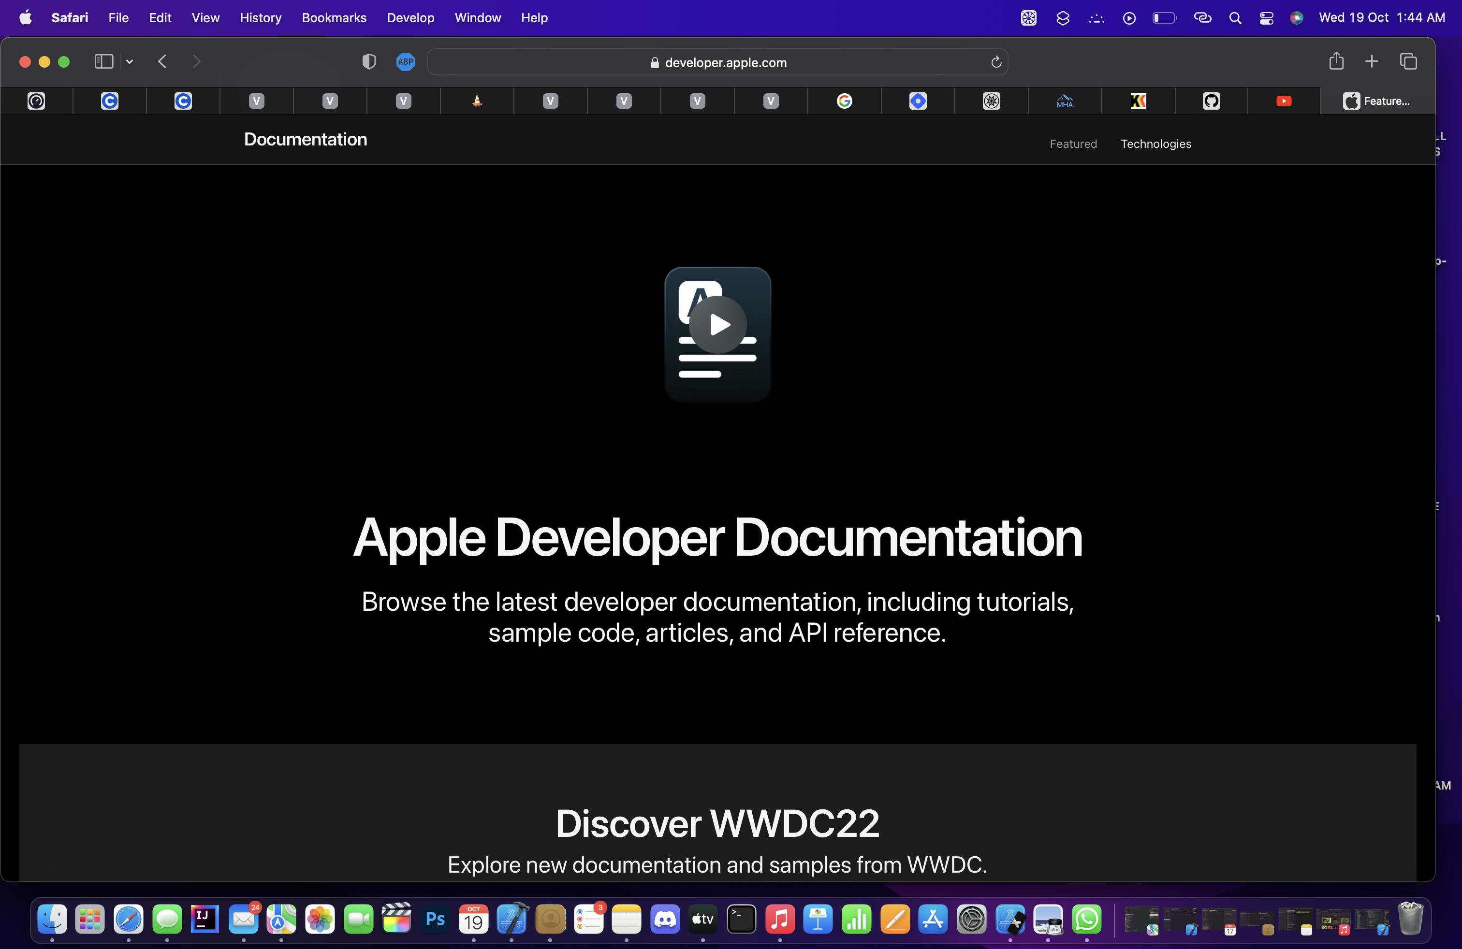Open the Safari privacy report shield
The image size is (1462, 949).
coord(368,61)
